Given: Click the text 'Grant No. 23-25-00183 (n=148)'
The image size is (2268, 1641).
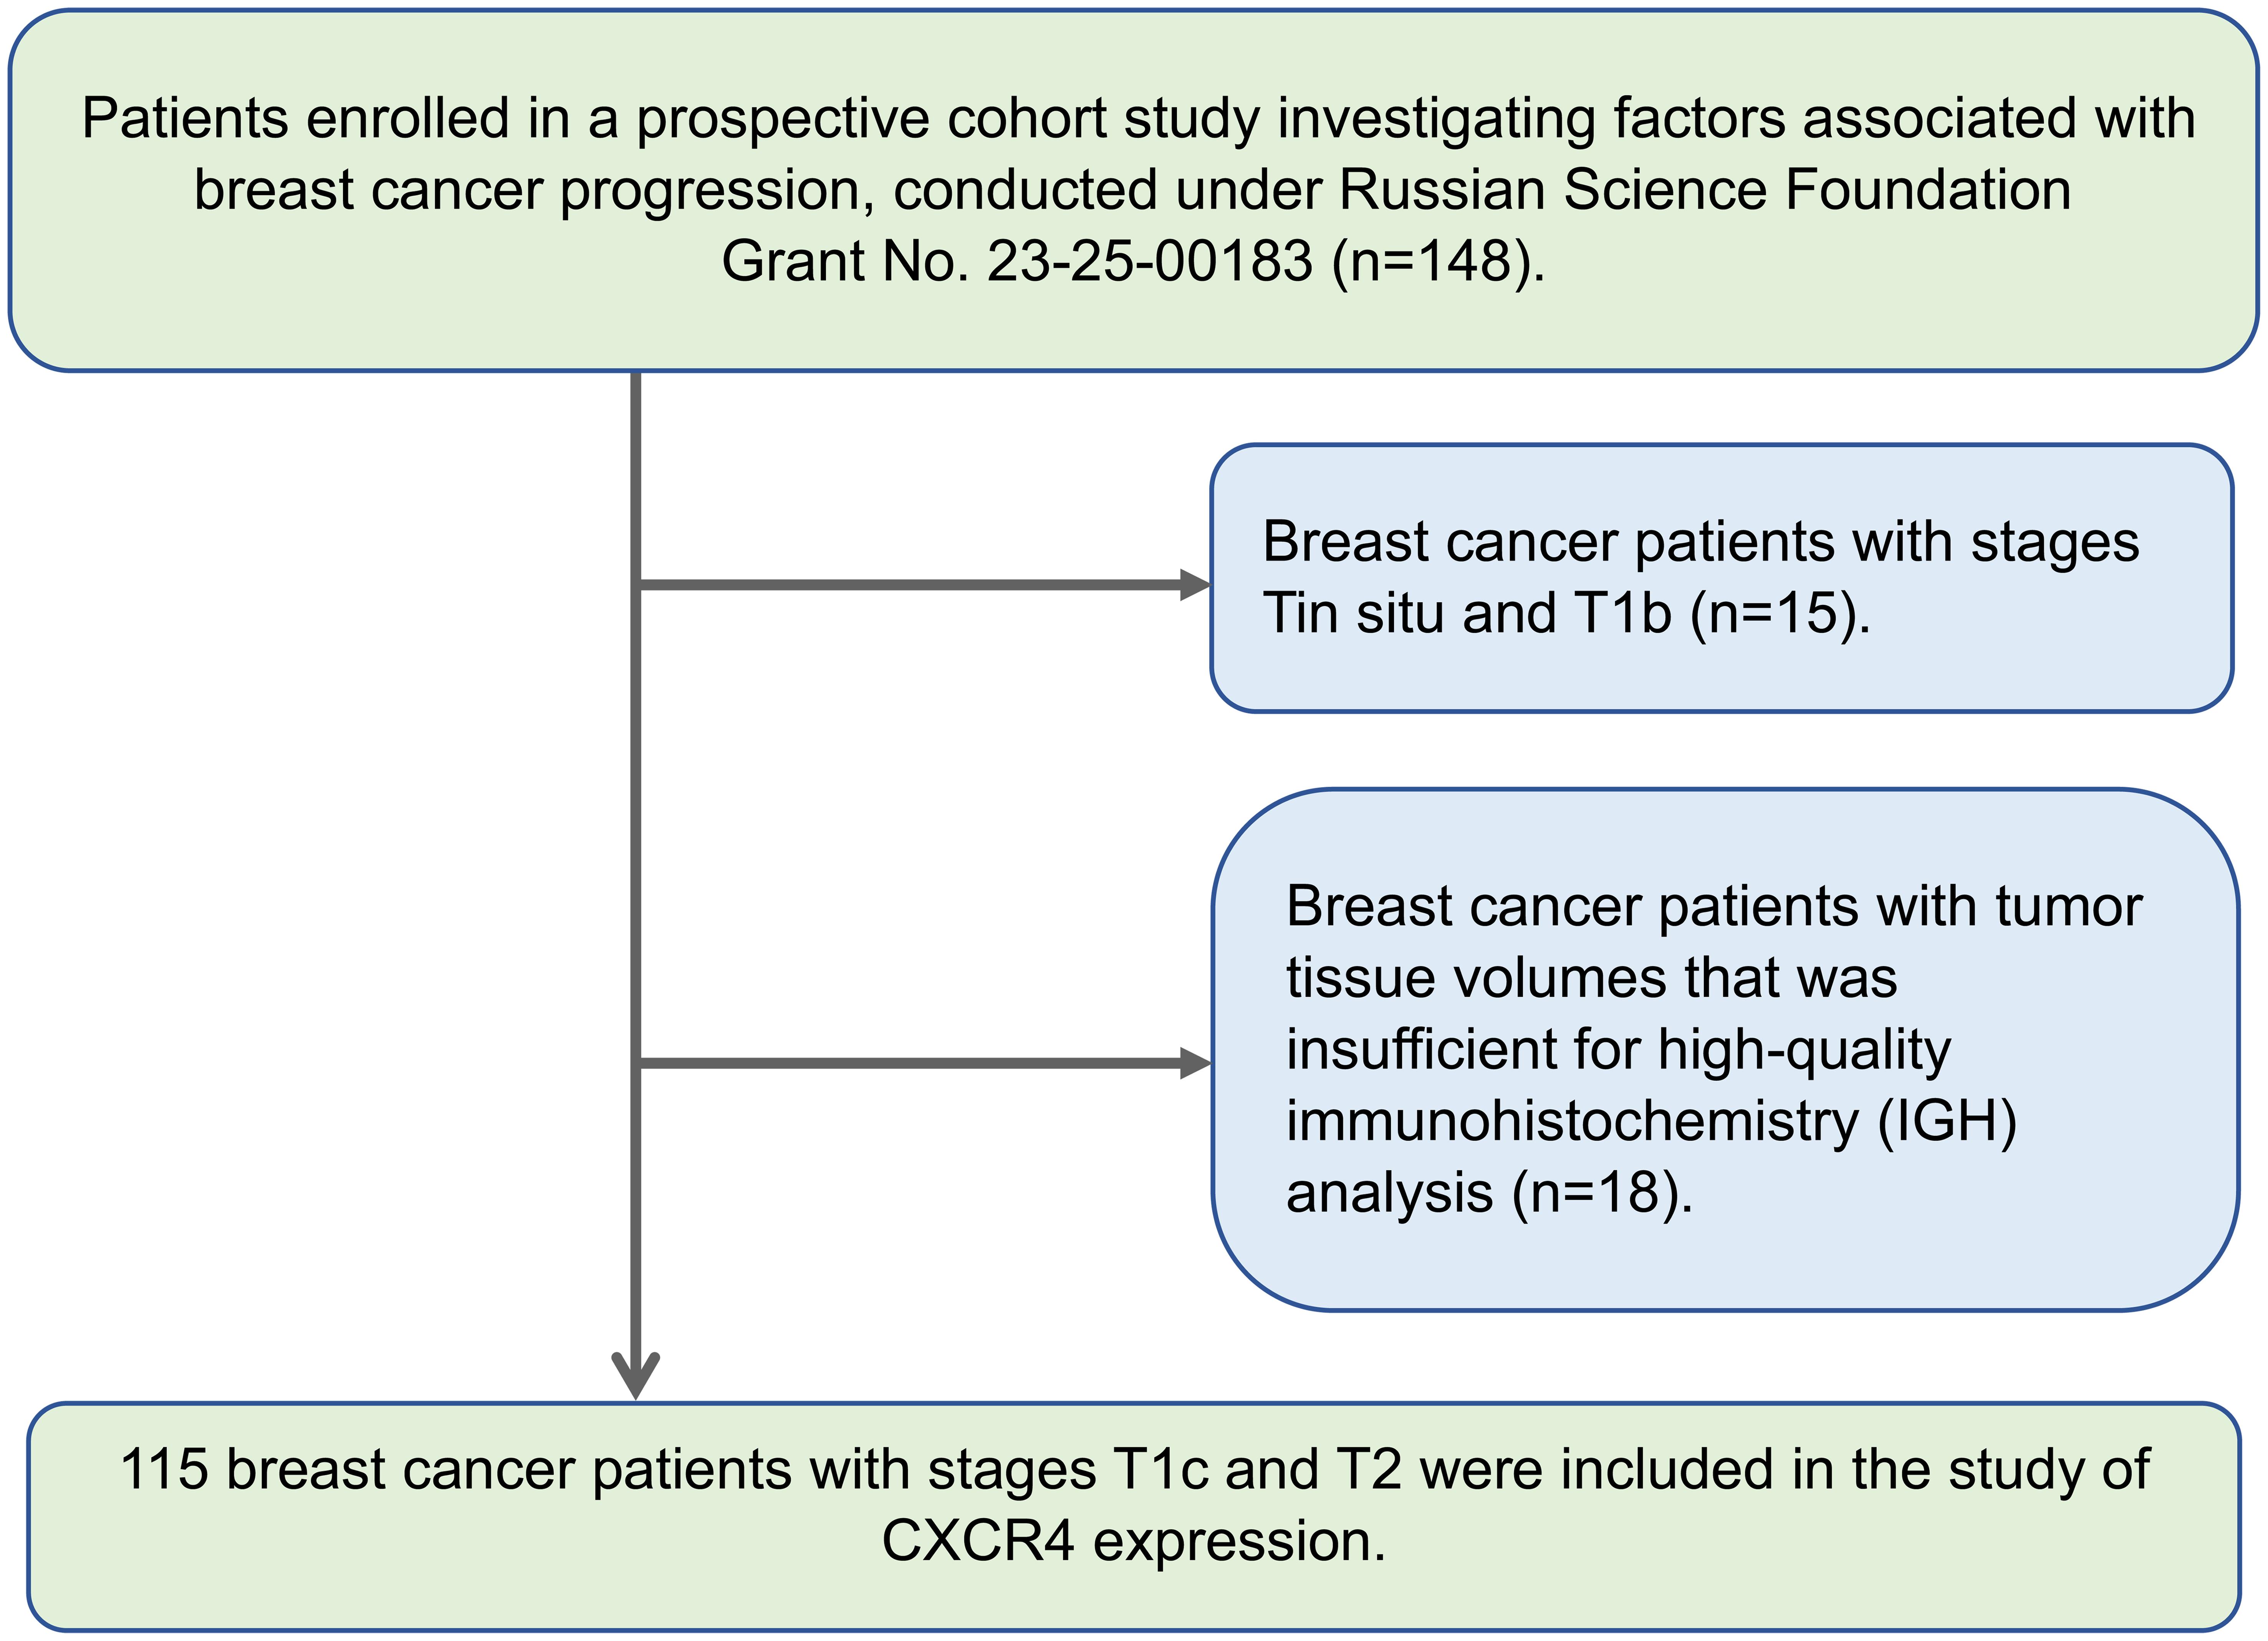Looking at the screenshot, I should (x=1133, y=262).
